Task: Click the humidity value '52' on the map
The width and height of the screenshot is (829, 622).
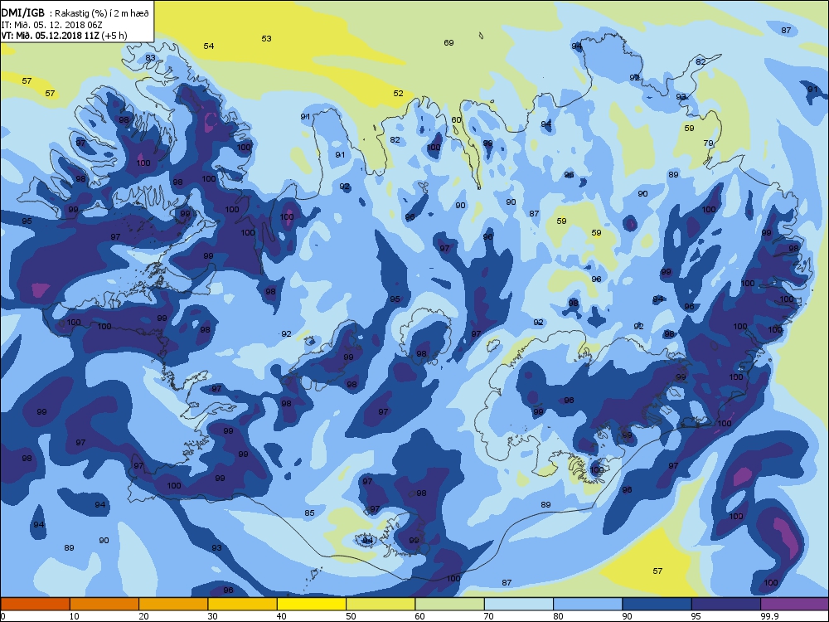Action: point(398,93)
